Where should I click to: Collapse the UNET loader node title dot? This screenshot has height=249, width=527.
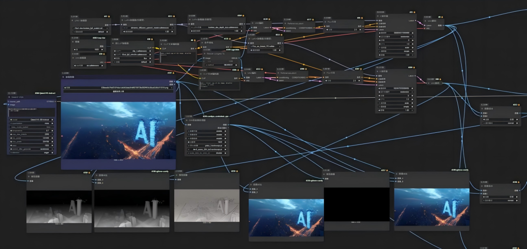pos(73,20)
